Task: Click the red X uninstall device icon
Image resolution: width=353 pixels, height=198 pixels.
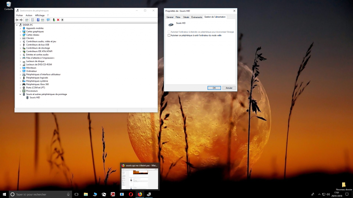Action: coord(58,20)
